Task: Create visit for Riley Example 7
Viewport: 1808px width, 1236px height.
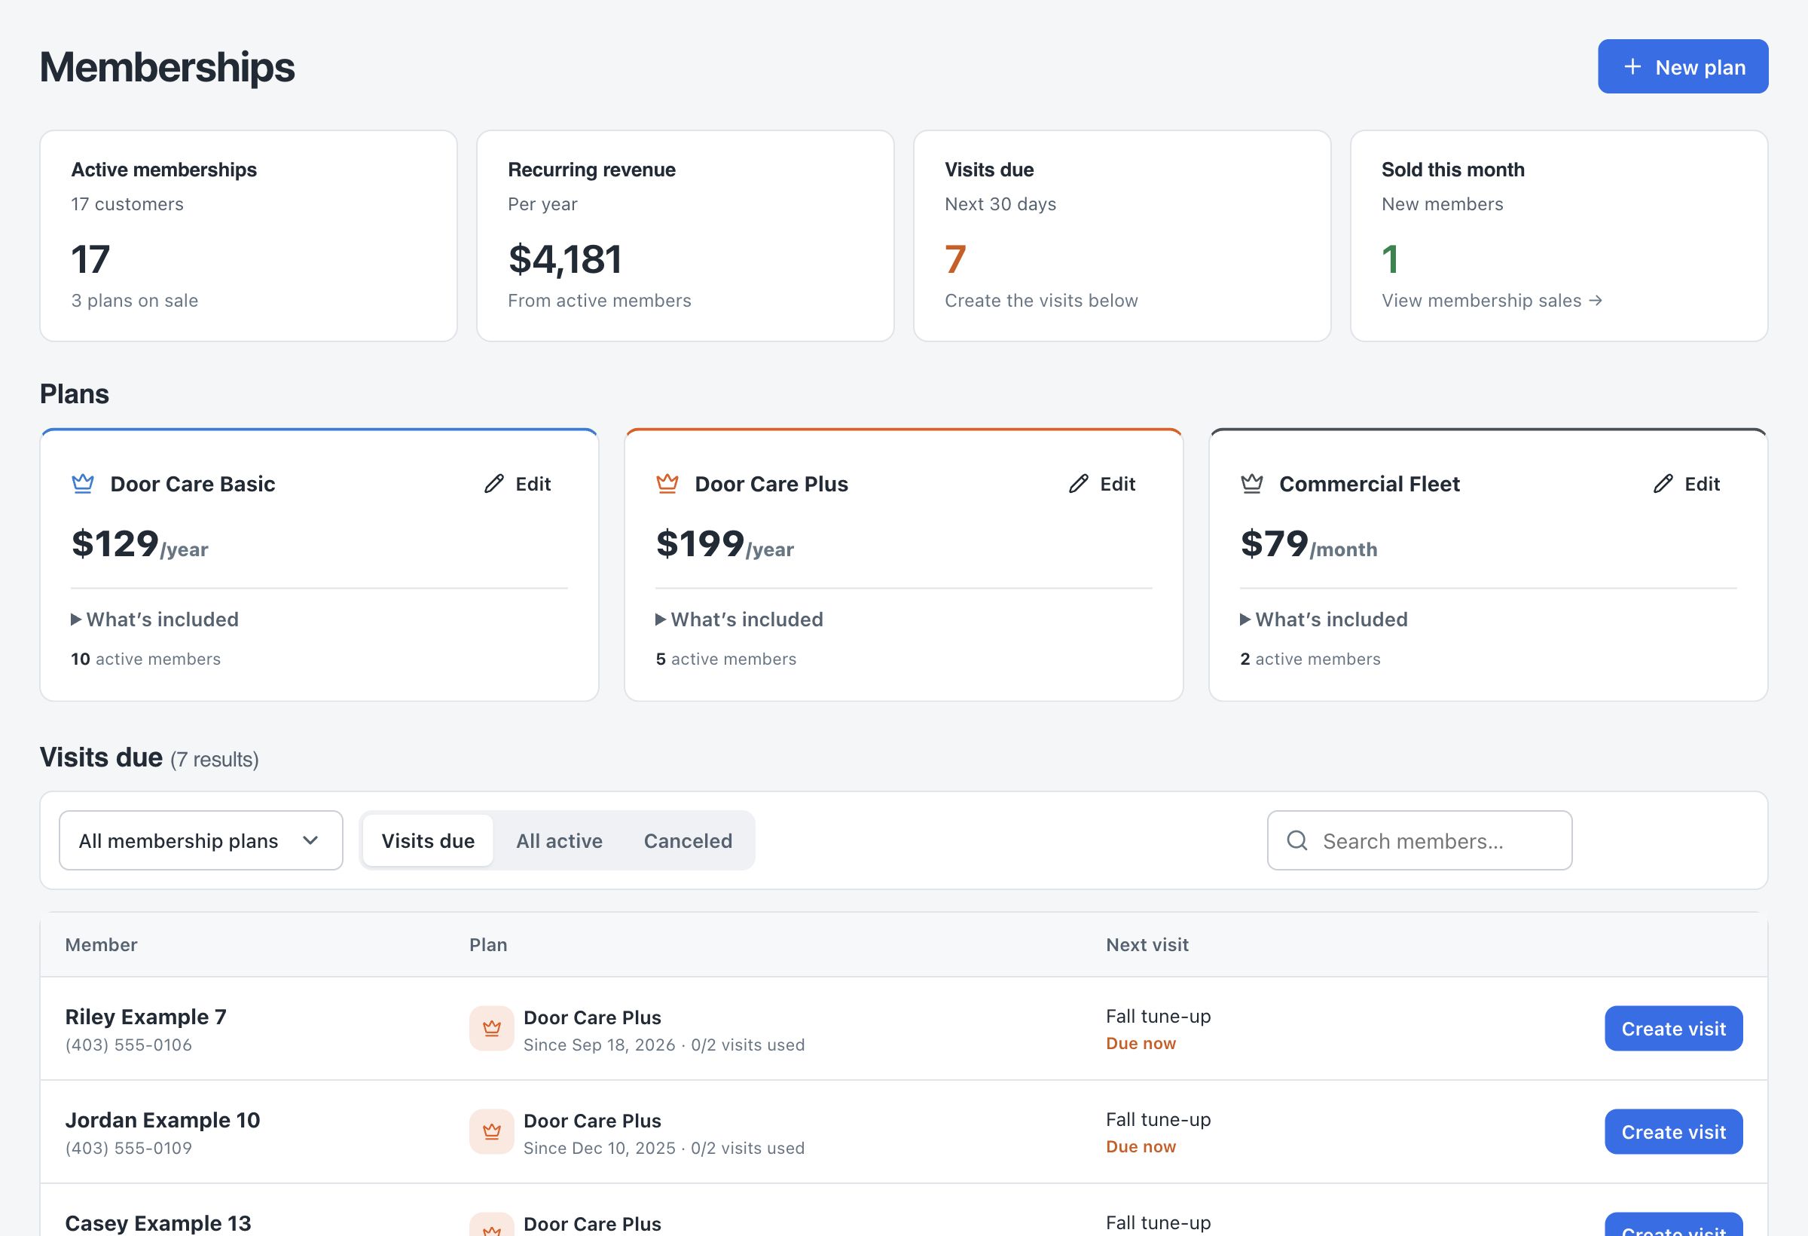Action: (1674, 1028)
